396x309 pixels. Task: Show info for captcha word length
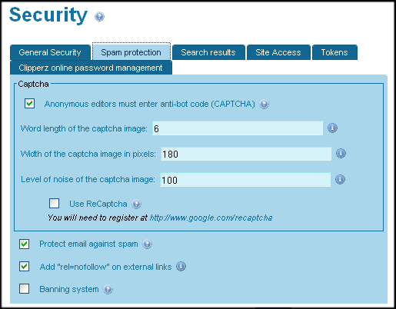click(x=332, y=128)
